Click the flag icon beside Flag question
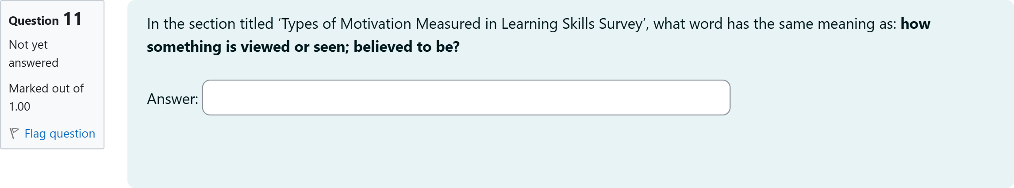 pyautogui.click(x=14, y=133)
